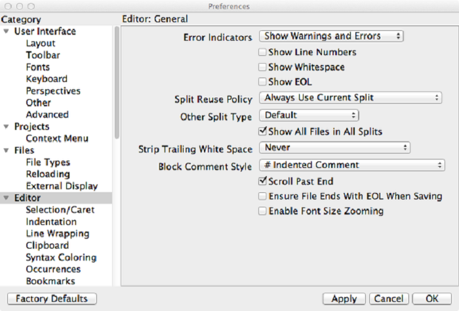Open the Error Indicators dropdown
This screenshot has height=311, width=459.
click(331, 37)
